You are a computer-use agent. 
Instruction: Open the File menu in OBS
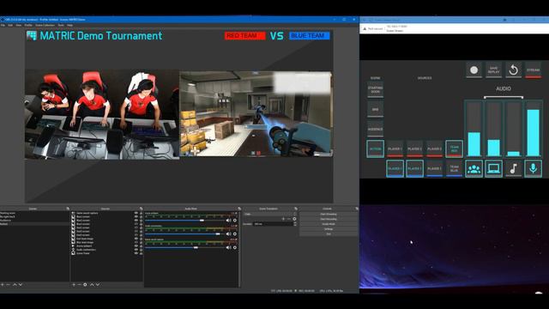[x=3, y=25]
